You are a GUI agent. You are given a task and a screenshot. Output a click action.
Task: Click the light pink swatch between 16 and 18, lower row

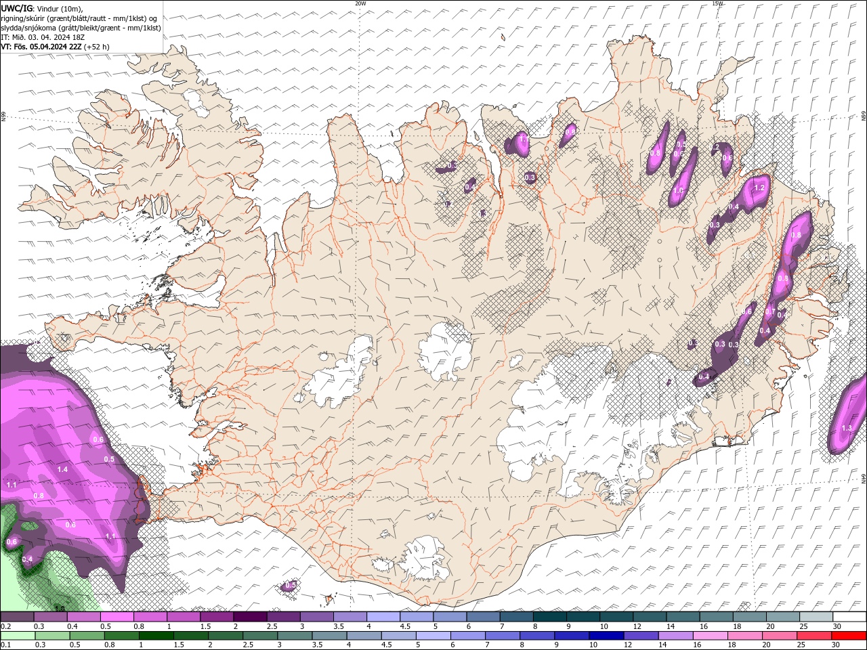click(x=710, y=636)
